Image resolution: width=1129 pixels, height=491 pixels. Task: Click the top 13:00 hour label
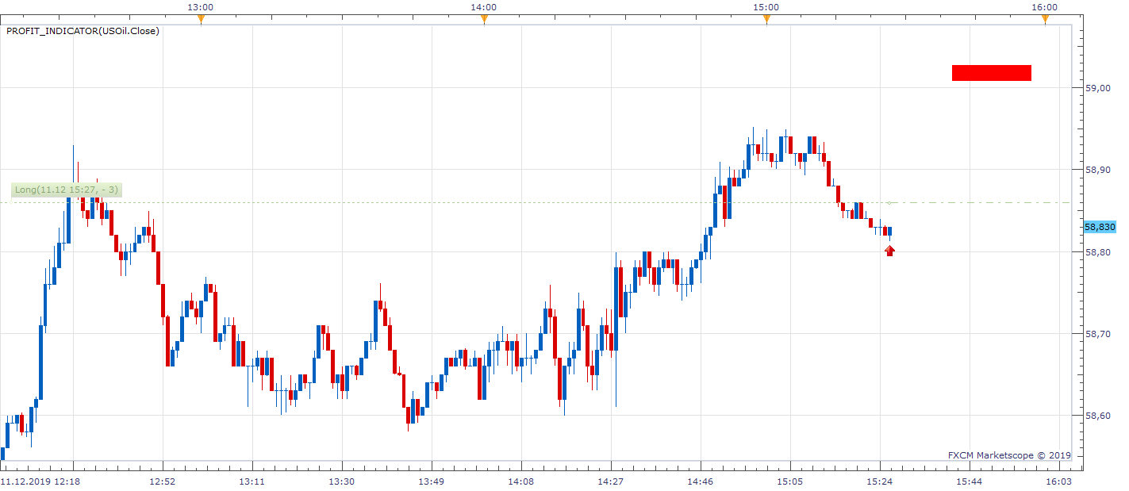point(201,7)
